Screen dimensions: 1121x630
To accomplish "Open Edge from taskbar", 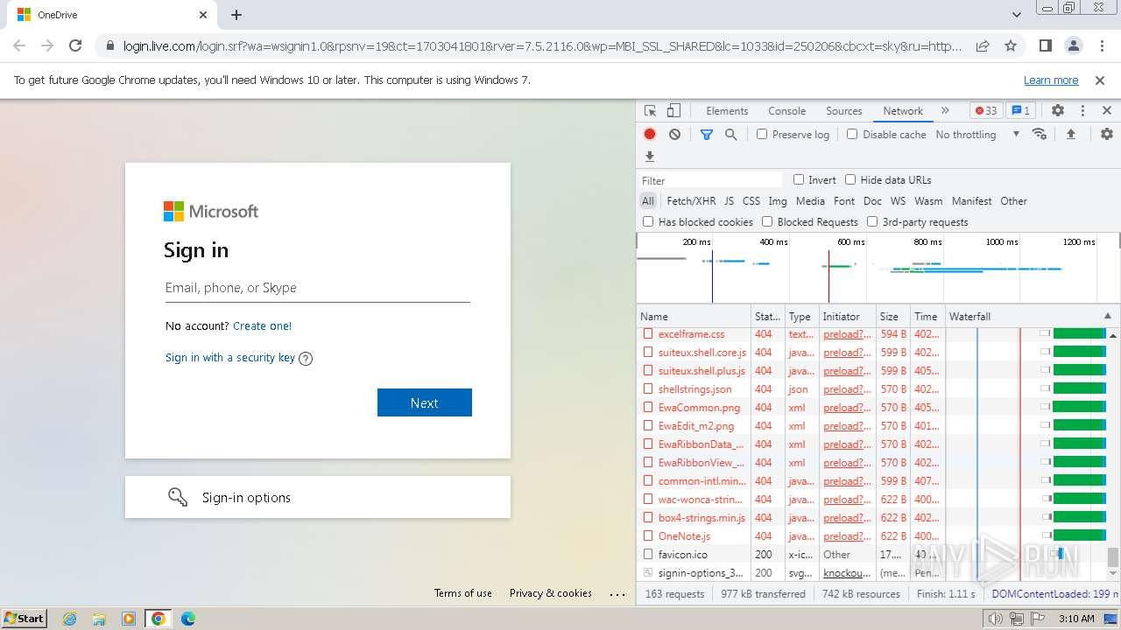I will [x=187, y=618].
